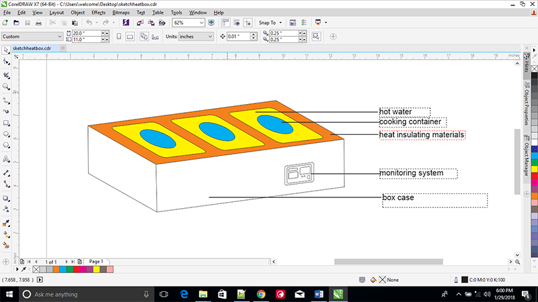Activate the Text tool
The height and width of the screenshot is (302, 538).
6,160
